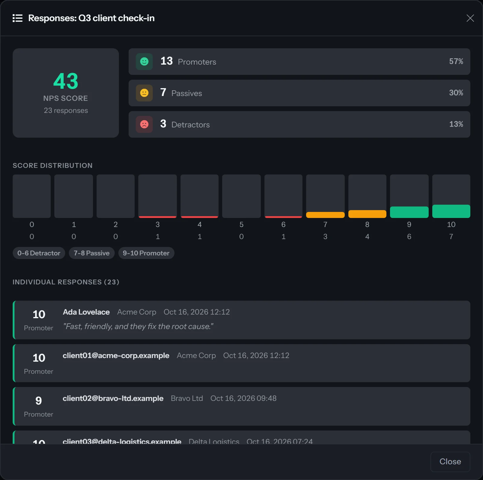Select the 3 Detractors summary row
This screenshot has width=483, height=480.
pyautogui.click(x=299, y=124)
